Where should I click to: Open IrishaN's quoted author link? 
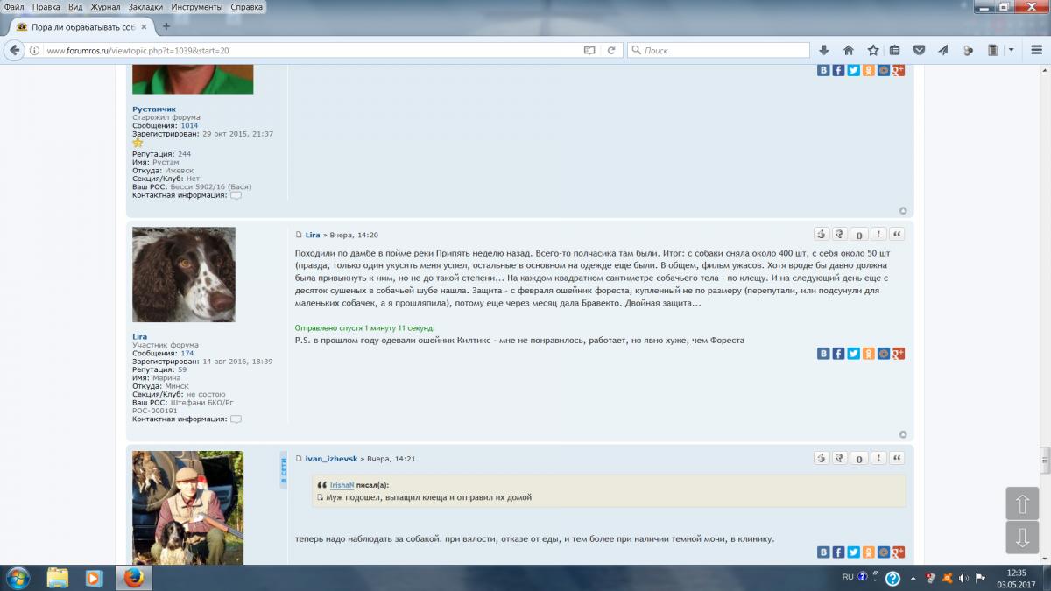[342, 484]
